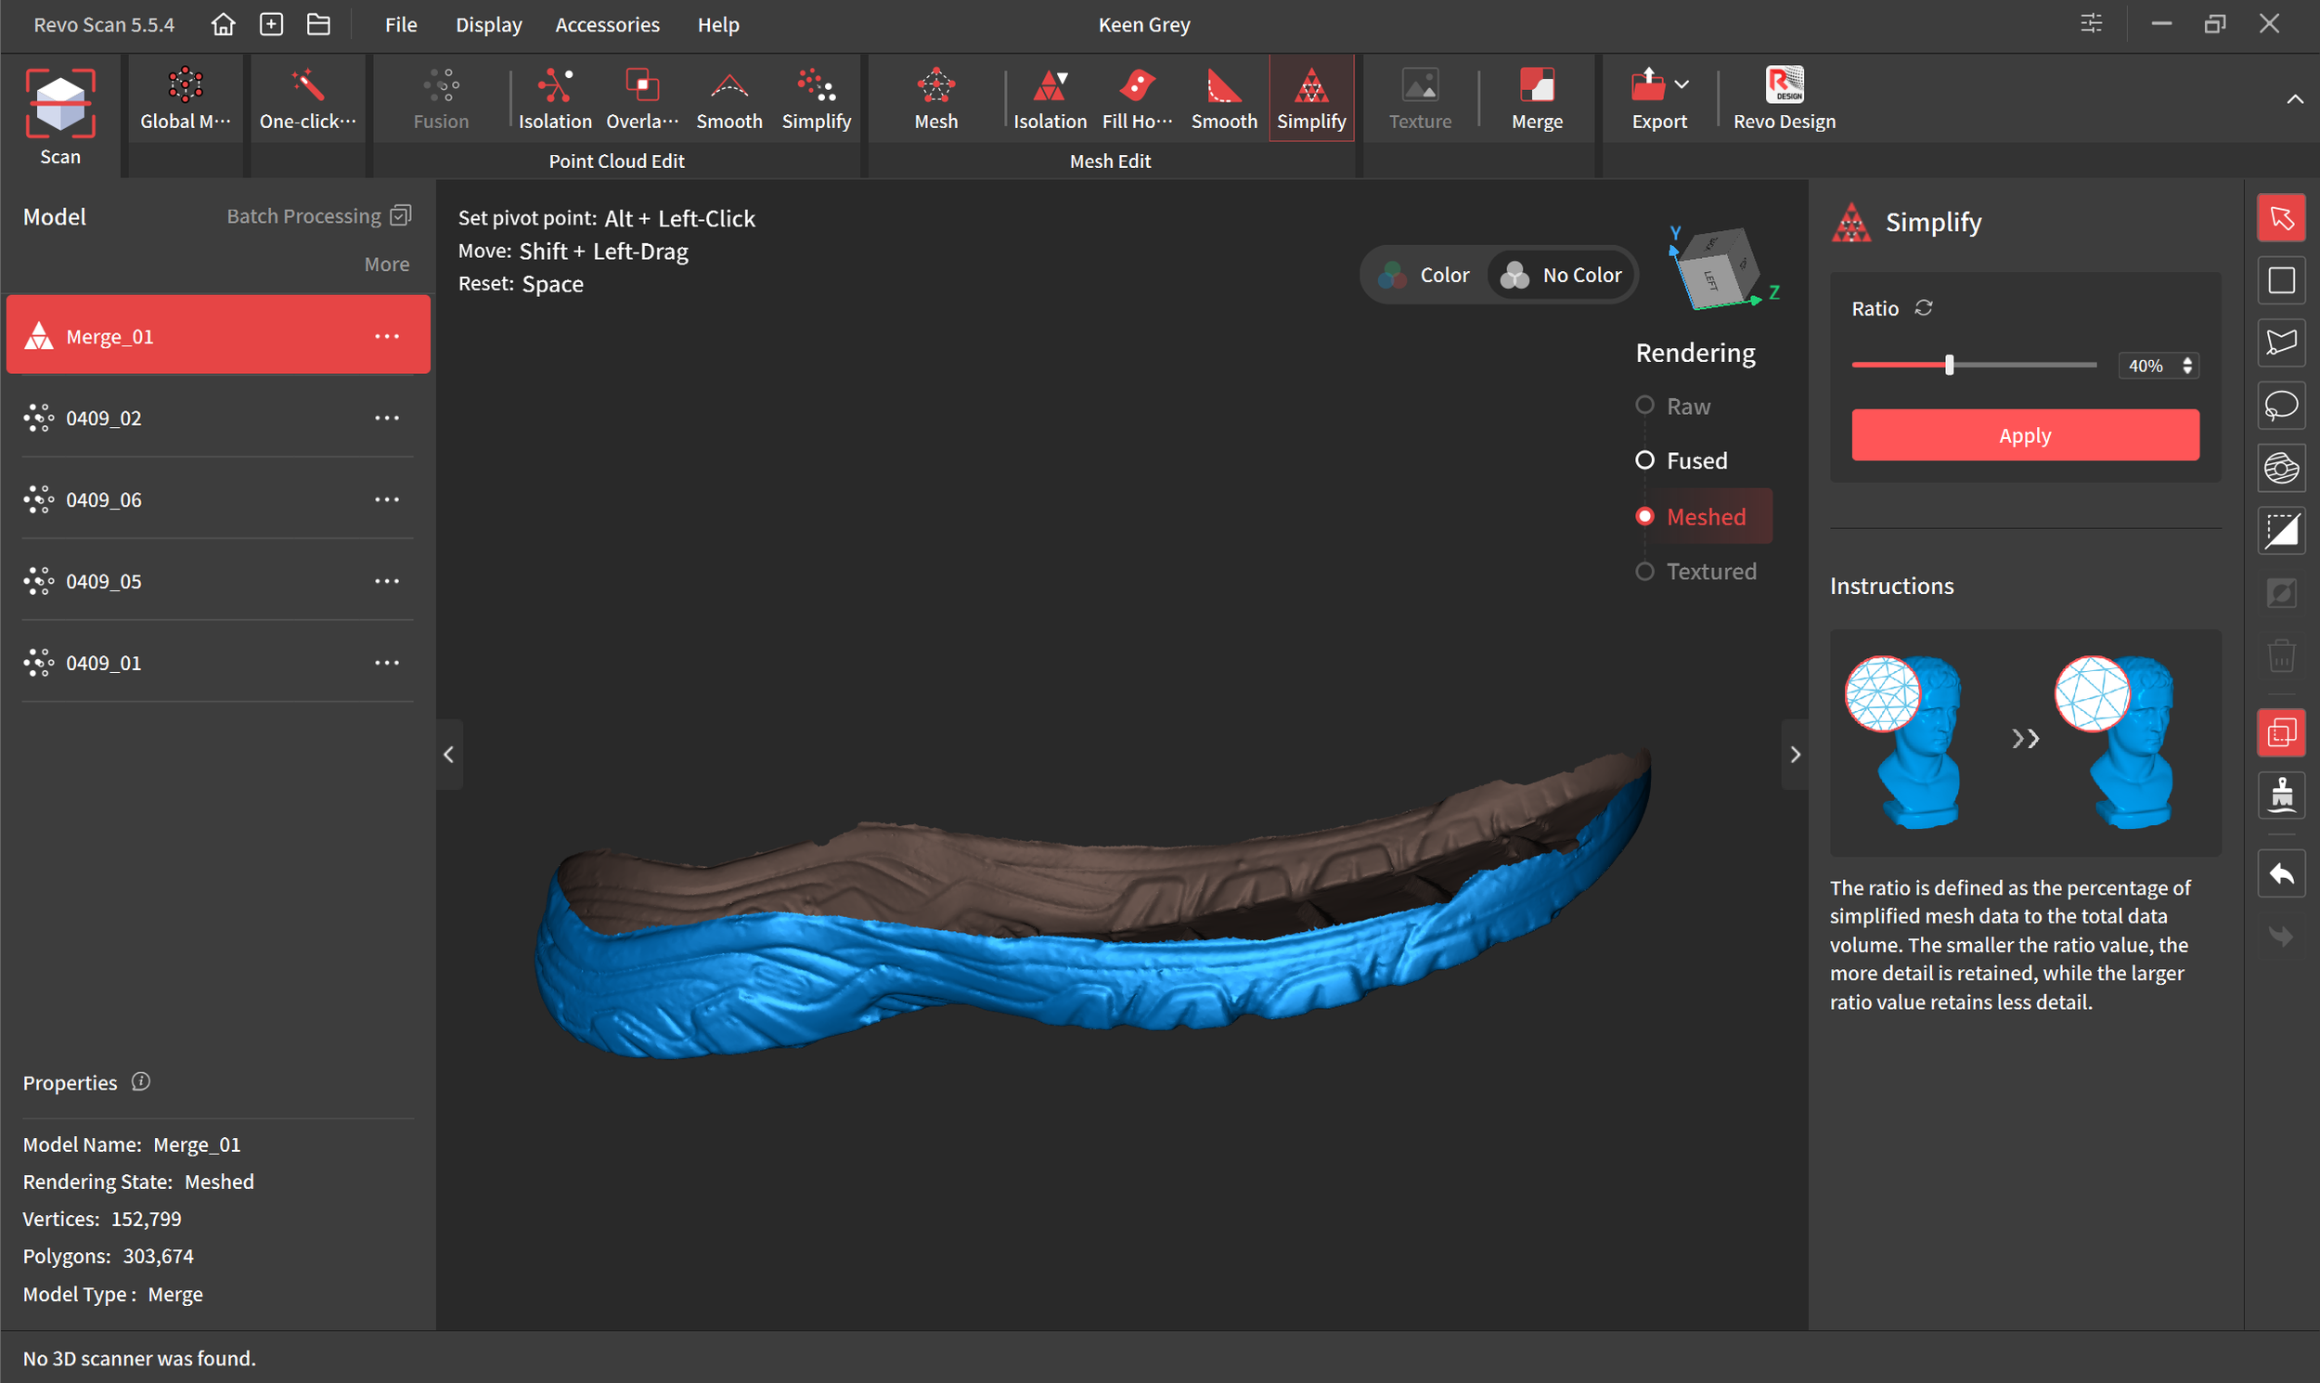Click the undo arrow icon
The width and height of the screenshot is (2320, 1383).
click(x=2280, y=874)
